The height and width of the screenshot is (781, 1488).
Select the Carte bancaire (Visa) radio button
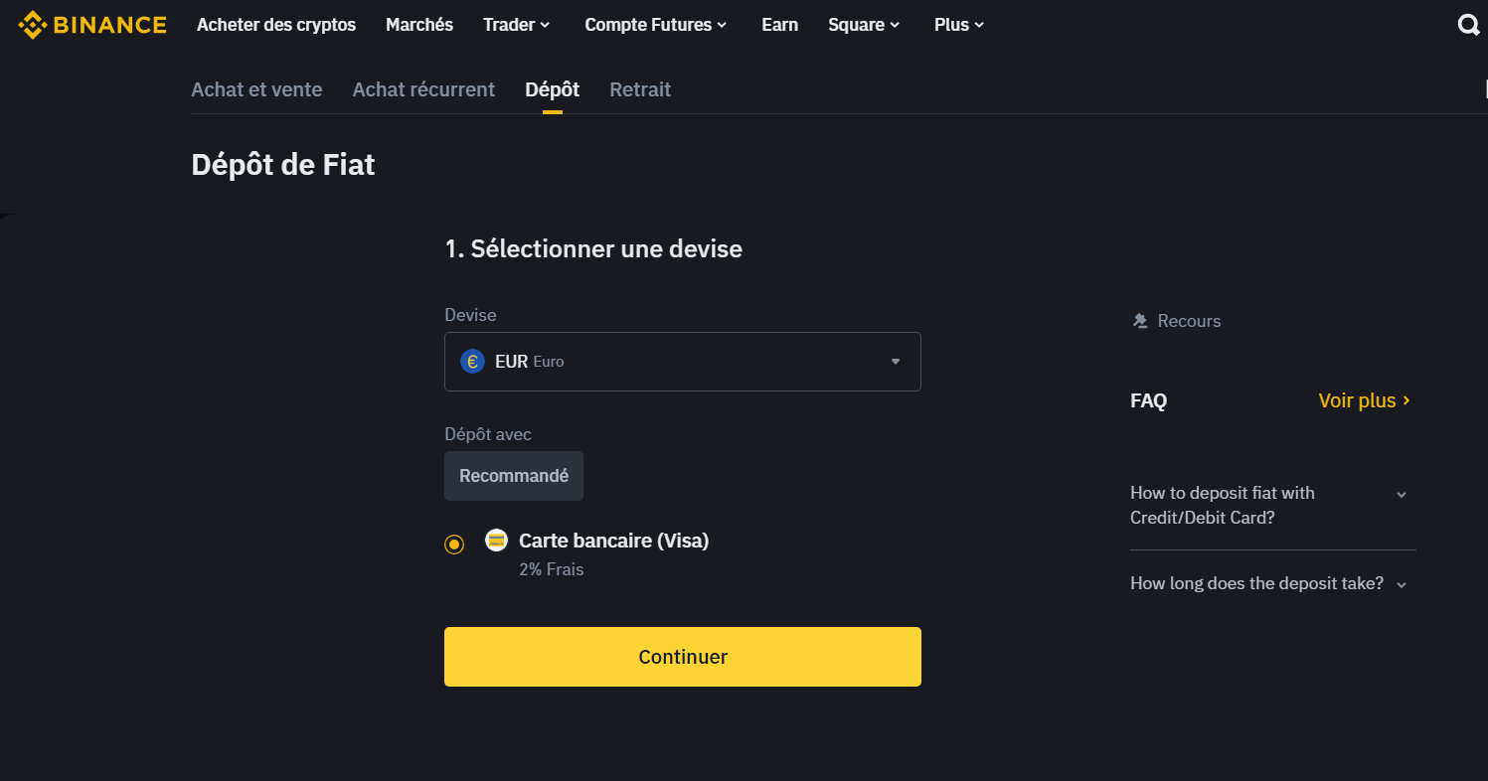tap(454, 544)
